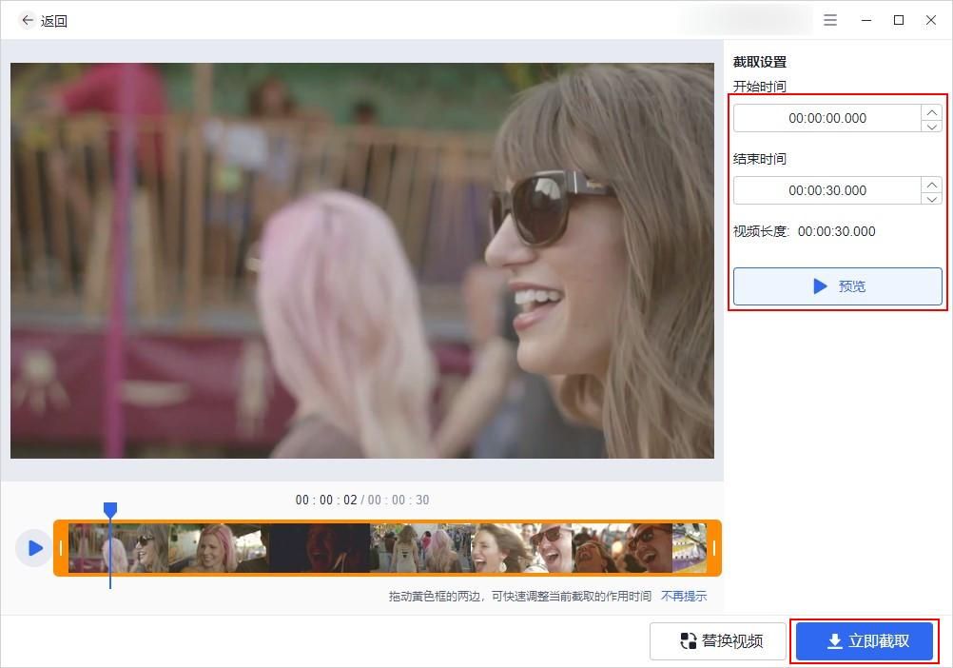Replace the video with 替换视频
The image size is (953, 668).
click(x=718, y=640)
